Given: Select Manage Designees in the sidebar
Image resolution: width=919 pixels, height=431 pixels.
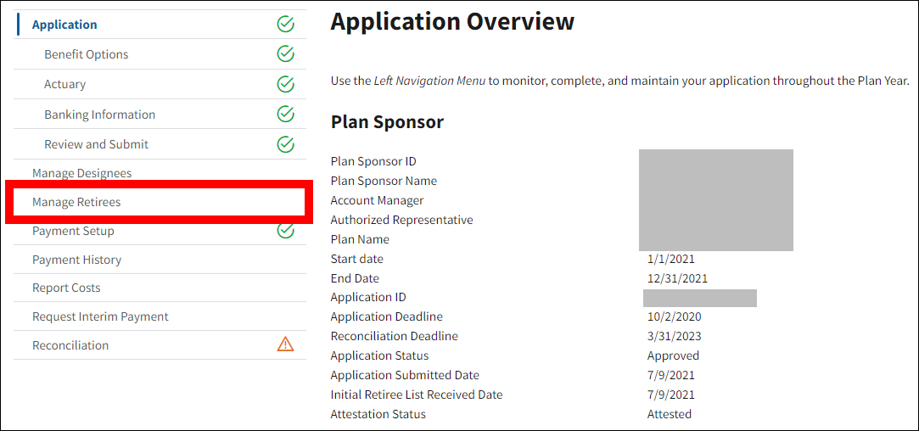Looking at the screenshot, I should coord(81,173).
